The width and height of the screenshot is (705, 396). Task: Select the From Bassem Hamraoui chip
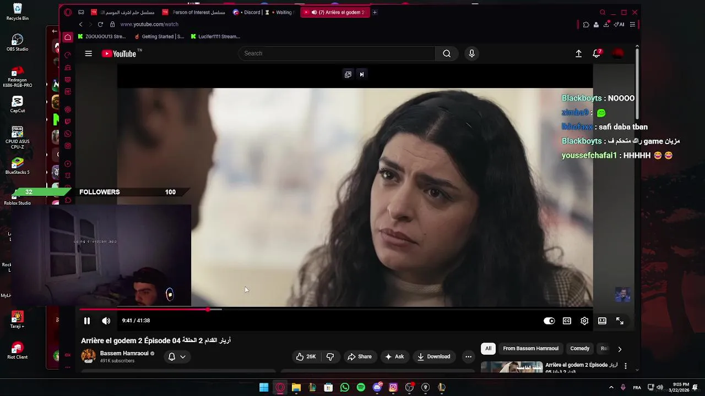point(530,349)
